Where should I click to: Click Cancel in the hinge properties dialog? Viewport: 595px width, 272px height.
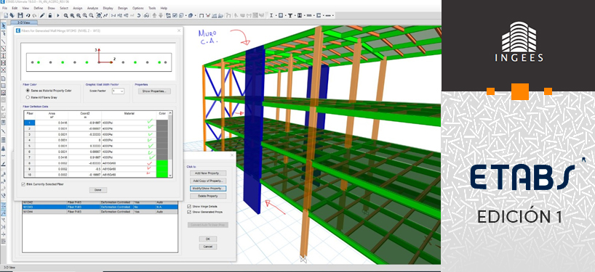[208, 247]
